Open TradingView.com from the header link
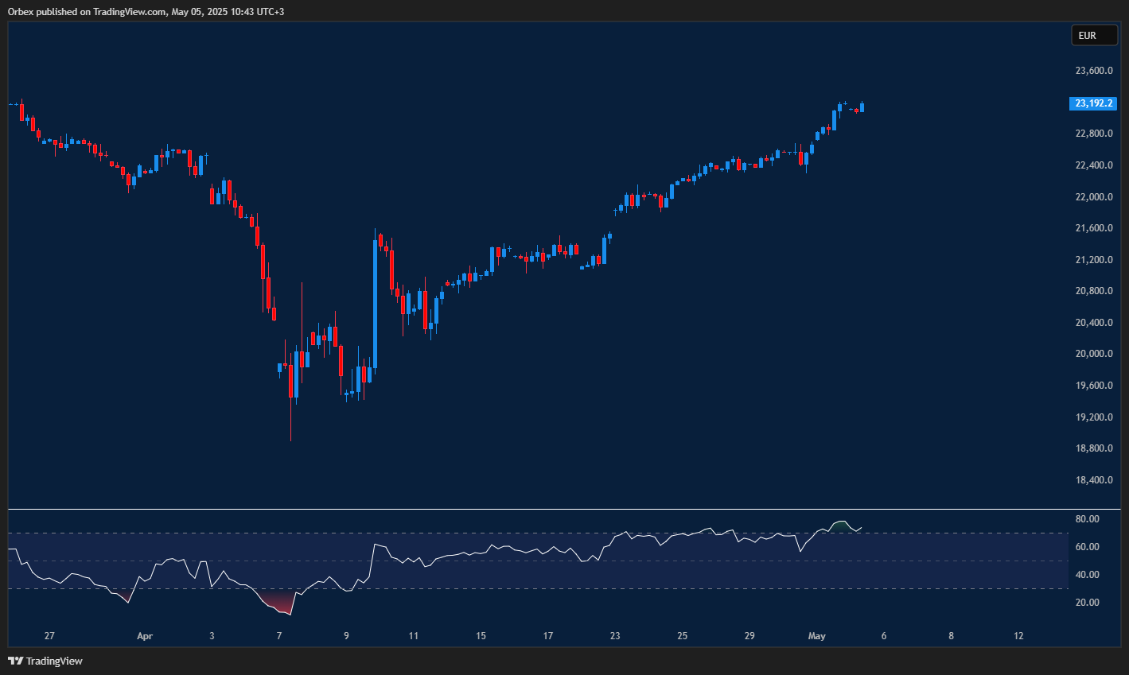The width and height of the screenshot is (1129, 675). click(x=127, y=11)
